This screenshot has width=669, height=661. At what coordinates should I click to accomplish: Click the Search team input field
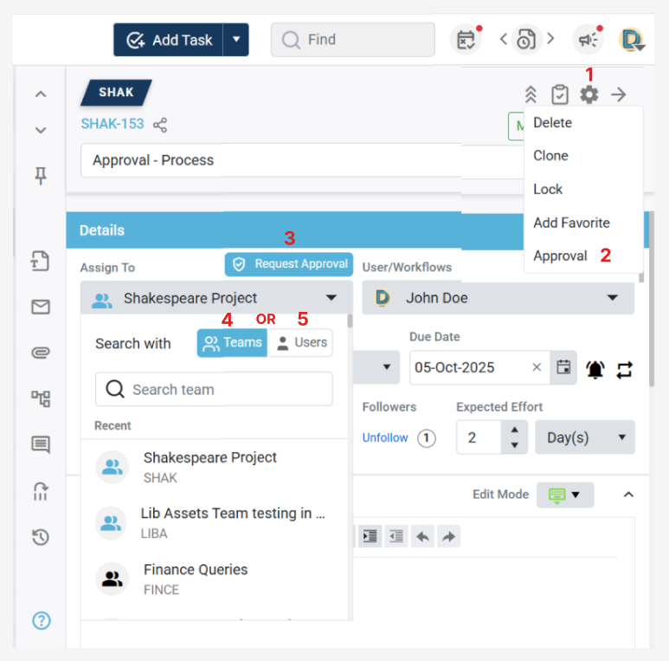pos(215,390)
